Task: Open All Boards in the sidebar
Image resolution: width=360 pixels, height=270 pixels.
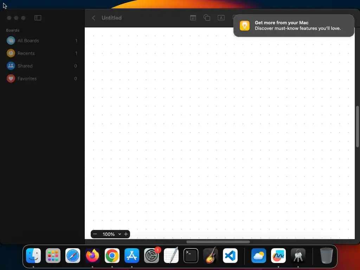Action: (x=42, y=41)
